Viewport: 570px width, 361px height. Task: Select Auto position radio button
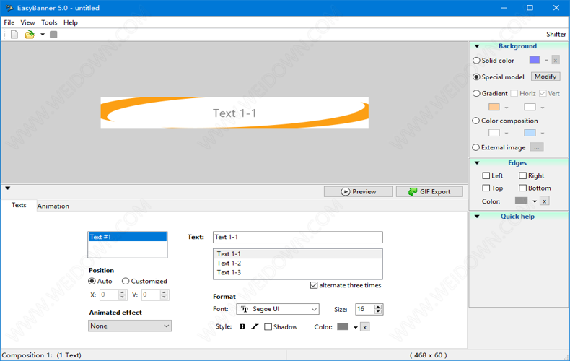pyautogui.click(x=92, y=282)
